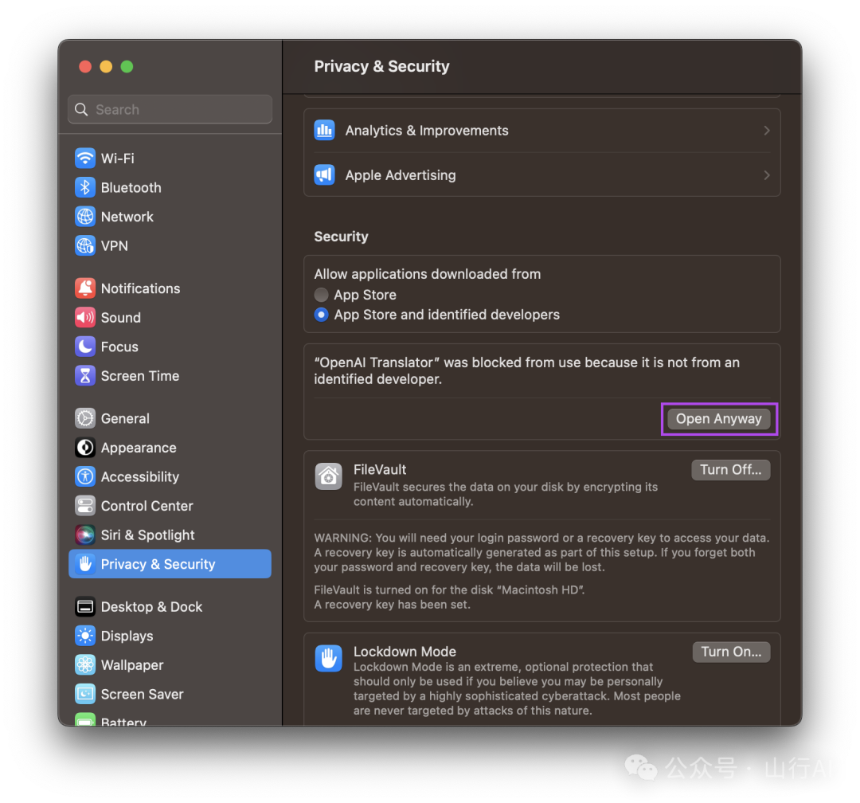The width and height of the screenshot is (860, 803).
Task: Click the Bluetooth icon in sidebar
Action: pyautogui.click(x=85, y=187)
